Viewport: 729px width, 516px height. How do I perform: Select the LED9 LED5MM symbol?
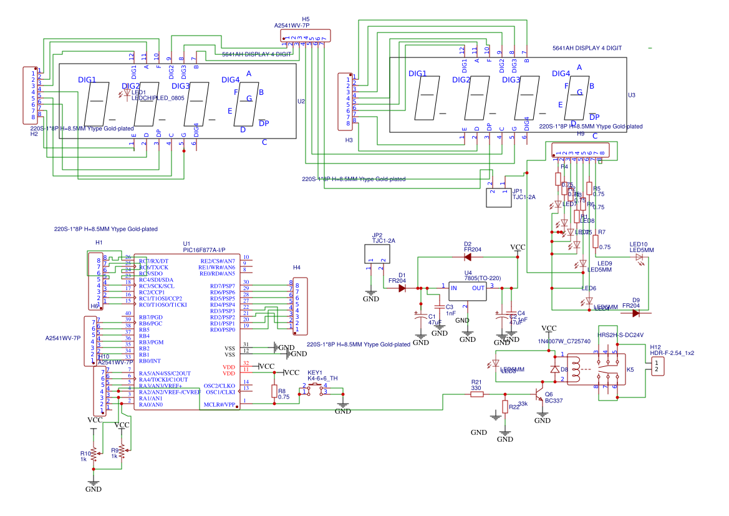582,264
